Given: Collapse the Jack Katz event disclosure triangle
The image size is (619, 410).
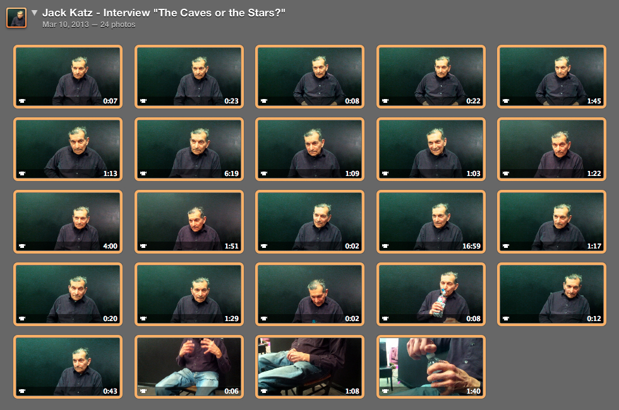Looking at the screenshot, I should click(34, 13).
